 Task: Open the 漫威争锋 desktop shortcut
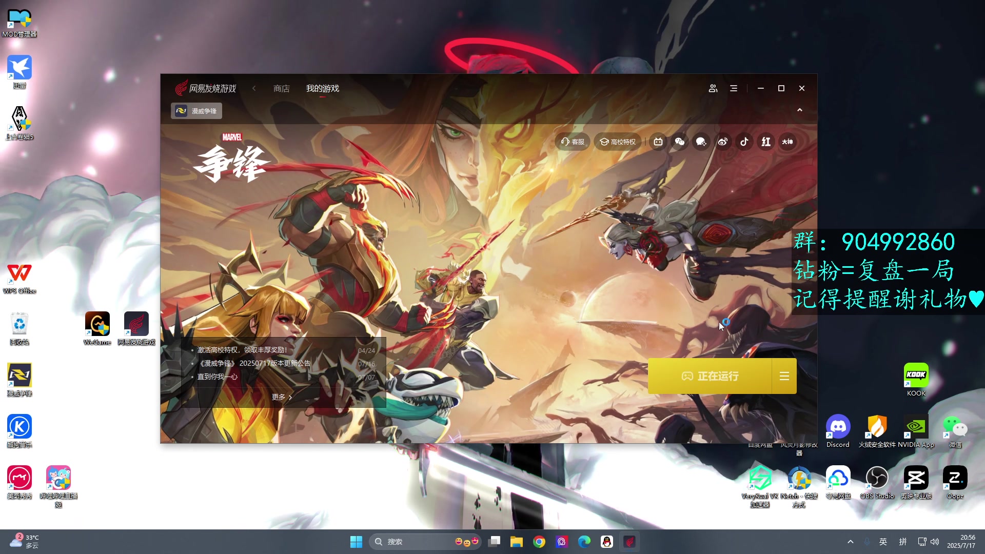point(19,380)
